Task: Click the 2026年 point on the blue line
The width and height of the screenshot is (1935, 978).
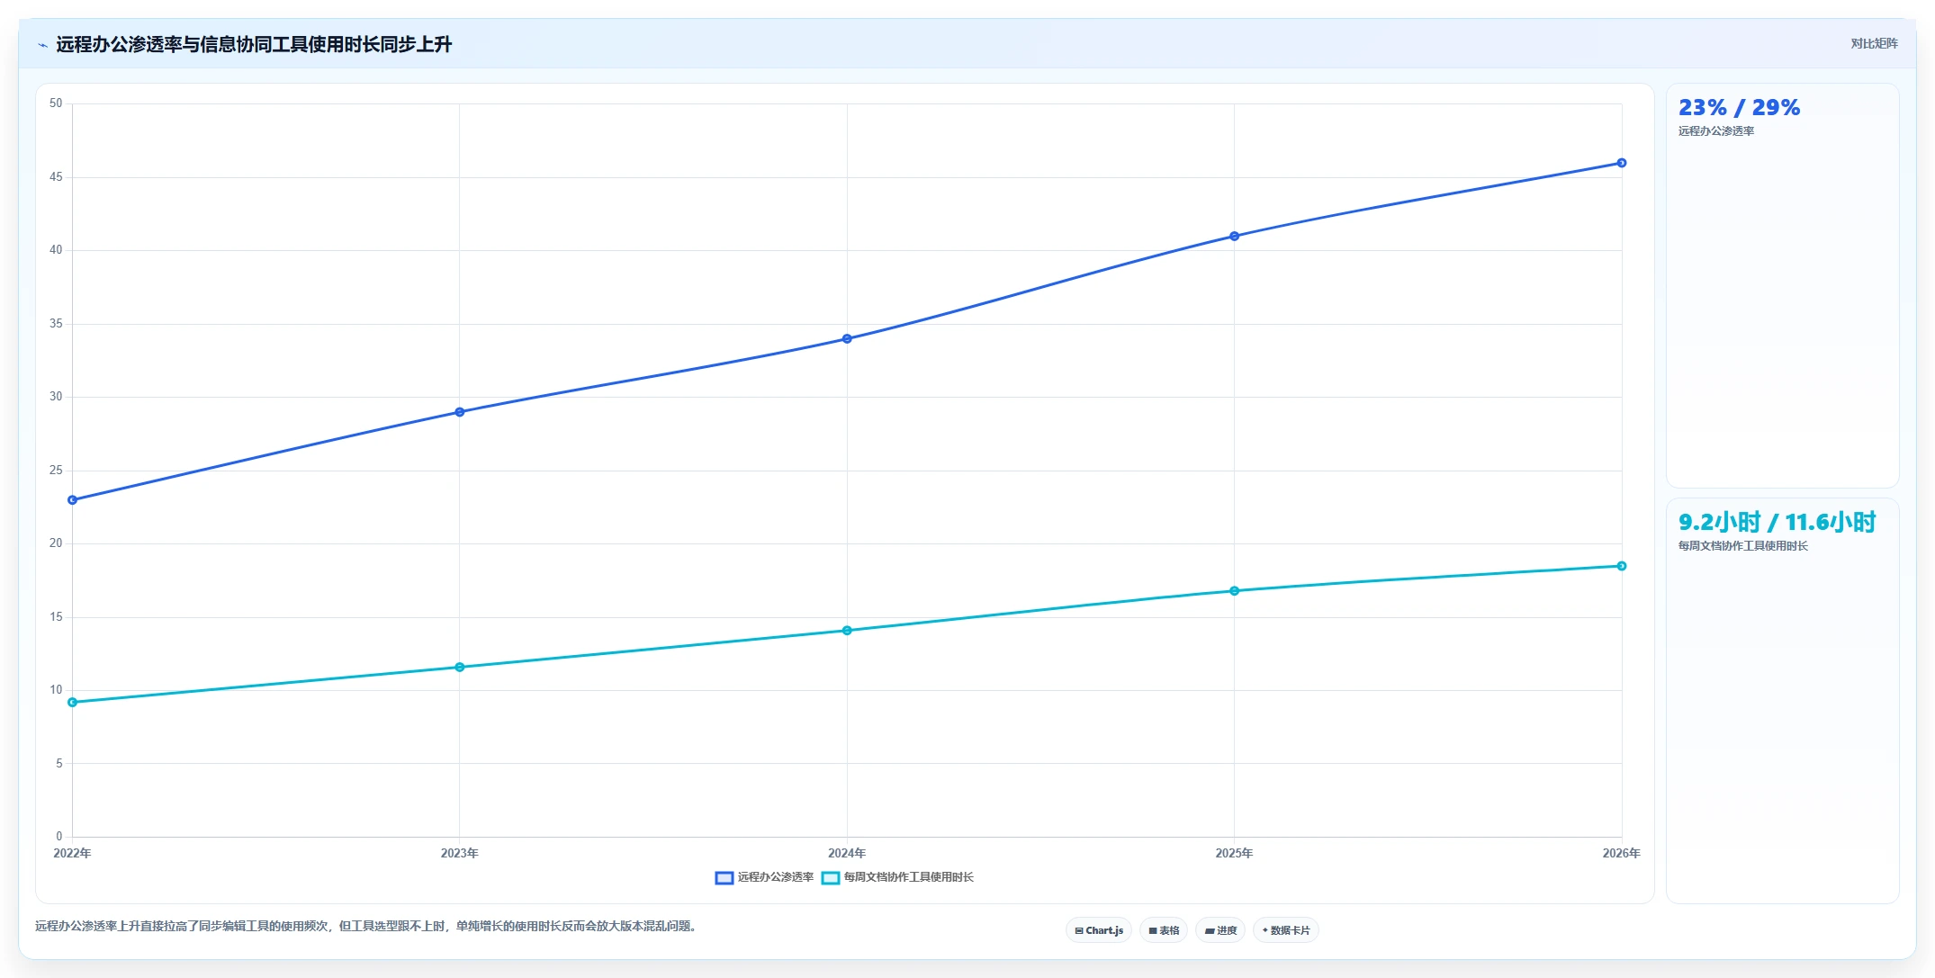Action: 1622,163
